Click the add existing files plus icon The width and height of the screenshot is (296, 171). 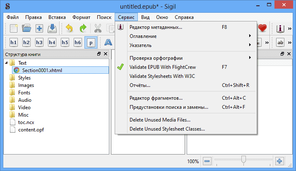pos(39,28)
